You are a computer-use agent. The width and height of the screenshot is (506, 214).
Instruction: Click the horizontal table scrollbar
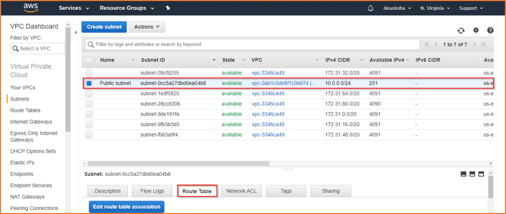coord(178,163)
